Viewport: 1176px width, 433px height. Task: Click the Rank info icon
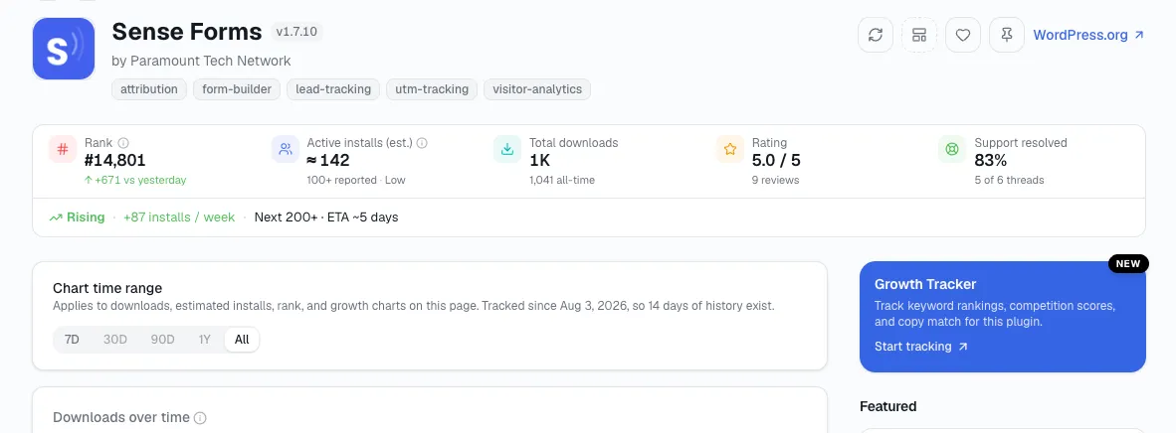[x=123, y=142]
